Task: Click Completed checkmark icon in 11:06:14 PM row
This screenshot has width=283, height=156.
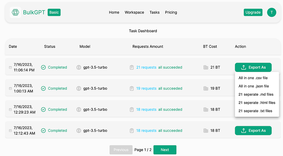Action: [43, 67]
